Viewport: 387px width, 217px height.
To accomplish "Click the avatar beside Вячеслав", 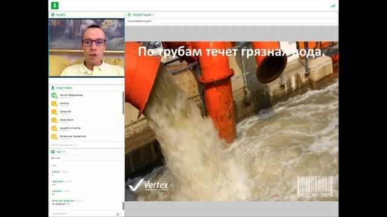I will click(x=54, y=137).
